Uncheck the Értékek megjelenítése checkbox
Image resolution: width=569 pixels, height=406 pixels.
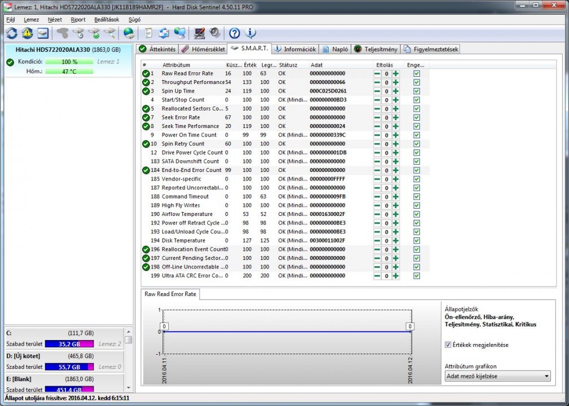(448, 345)
